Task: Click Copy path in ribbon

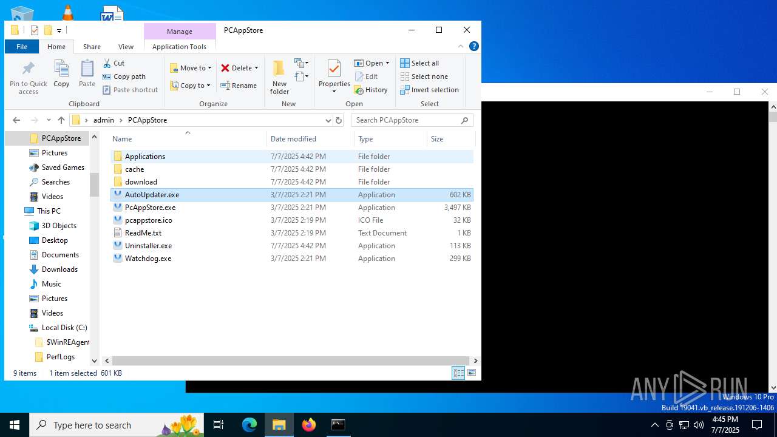Action: click(124, 76)
